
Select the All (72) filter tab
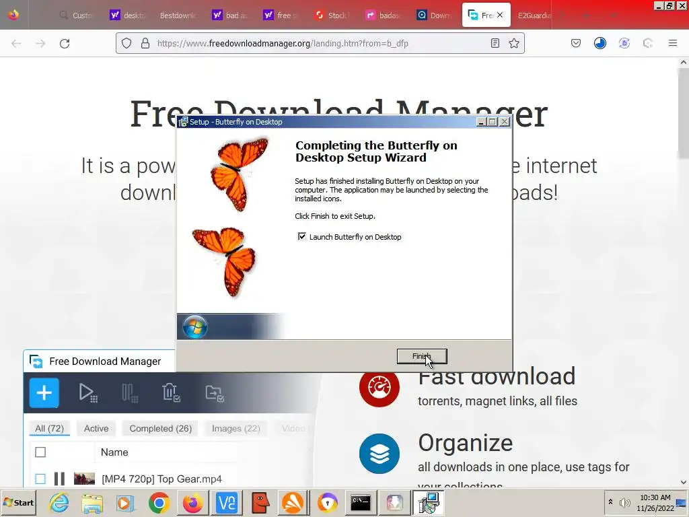(x=49, y=429)
